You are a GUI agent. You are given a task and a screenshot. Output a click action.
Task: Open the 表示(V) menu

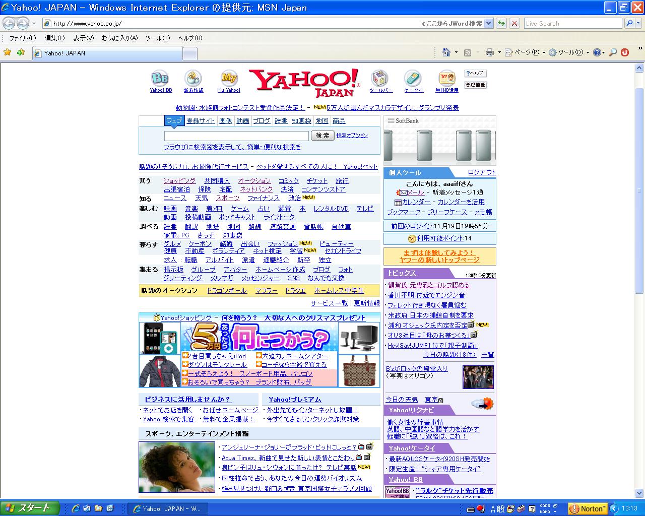tap(83, 38)
